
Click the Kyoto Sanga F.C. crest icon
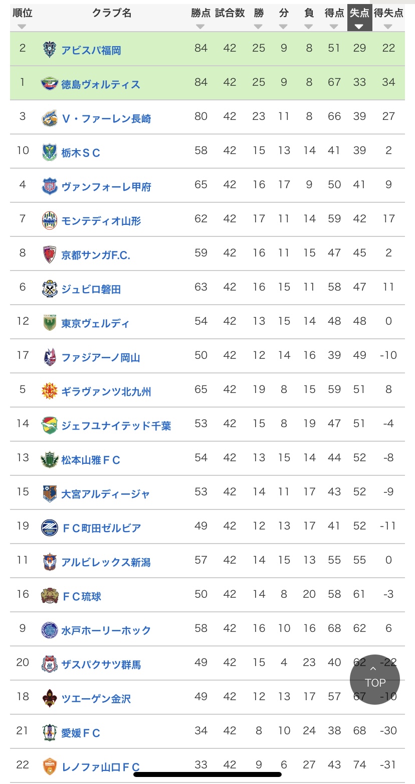click(50, 254)
